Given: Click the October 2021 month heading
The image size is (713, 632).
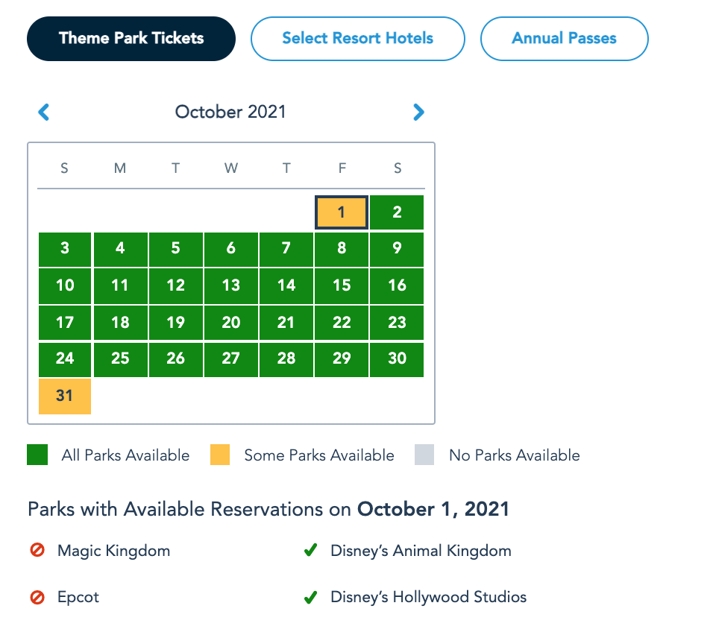Looking at the screenshot, I should point(230,112).
